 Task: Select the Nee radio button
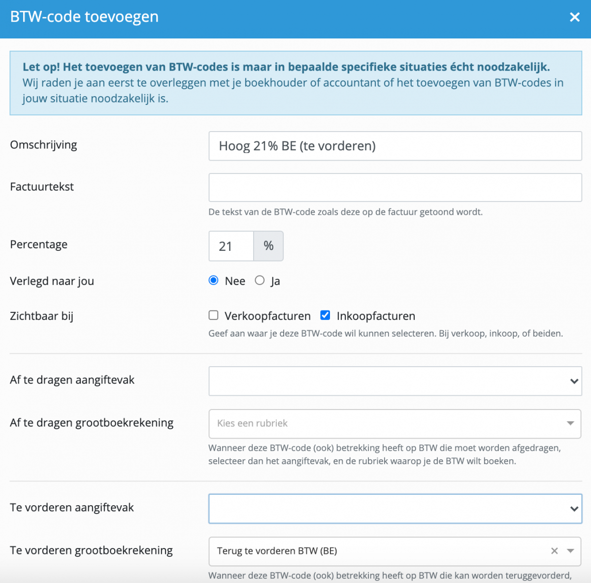[213, 280]
